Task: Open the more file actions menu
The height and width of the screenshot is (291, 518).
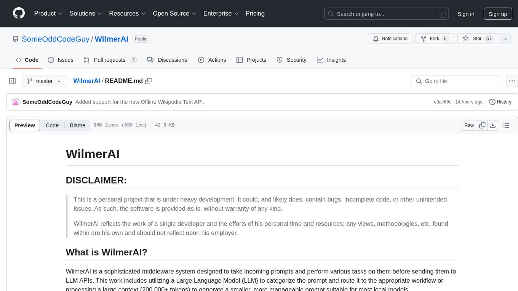Action: (512, 81)
